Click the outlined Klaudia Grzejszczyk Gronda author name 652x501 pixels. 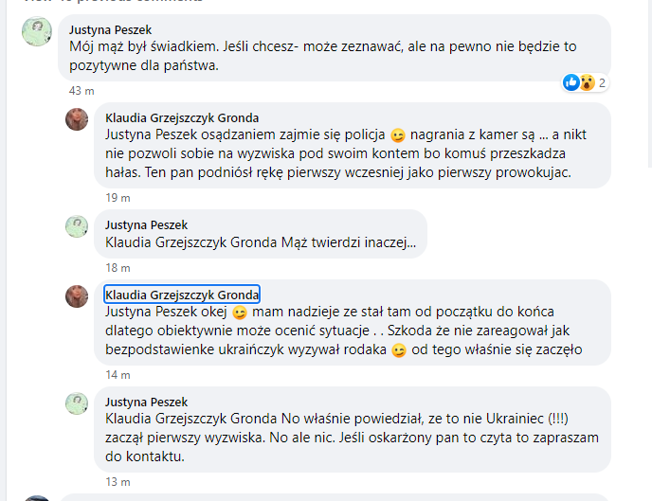pyautogui.click(x=182, y=295)
